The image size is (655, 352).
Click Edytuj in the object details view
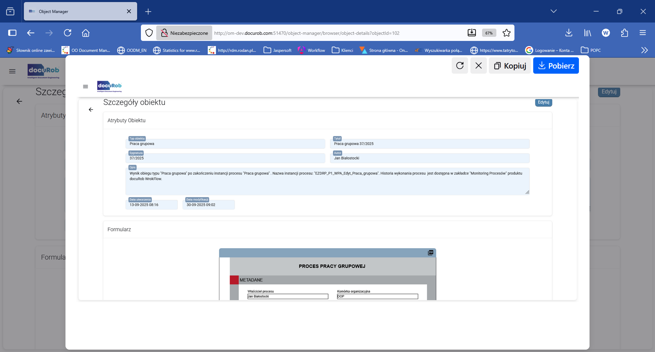coord(543,102)
